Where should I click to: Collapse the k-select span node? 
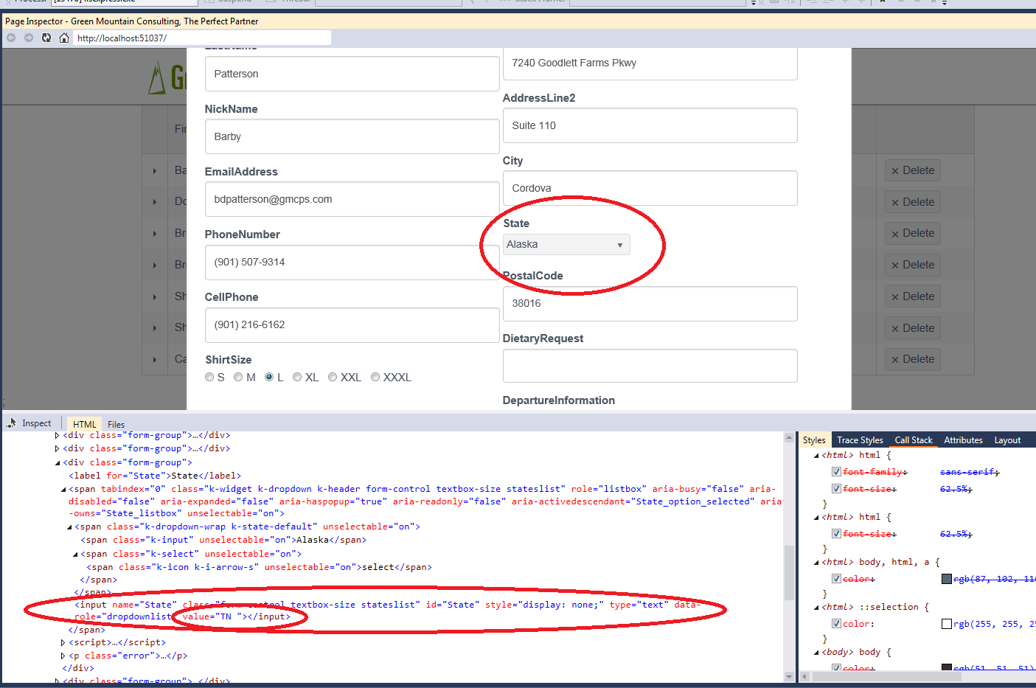75,555
